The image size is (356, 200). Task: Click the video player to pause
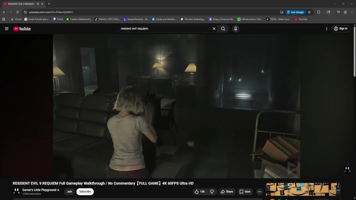176,106
